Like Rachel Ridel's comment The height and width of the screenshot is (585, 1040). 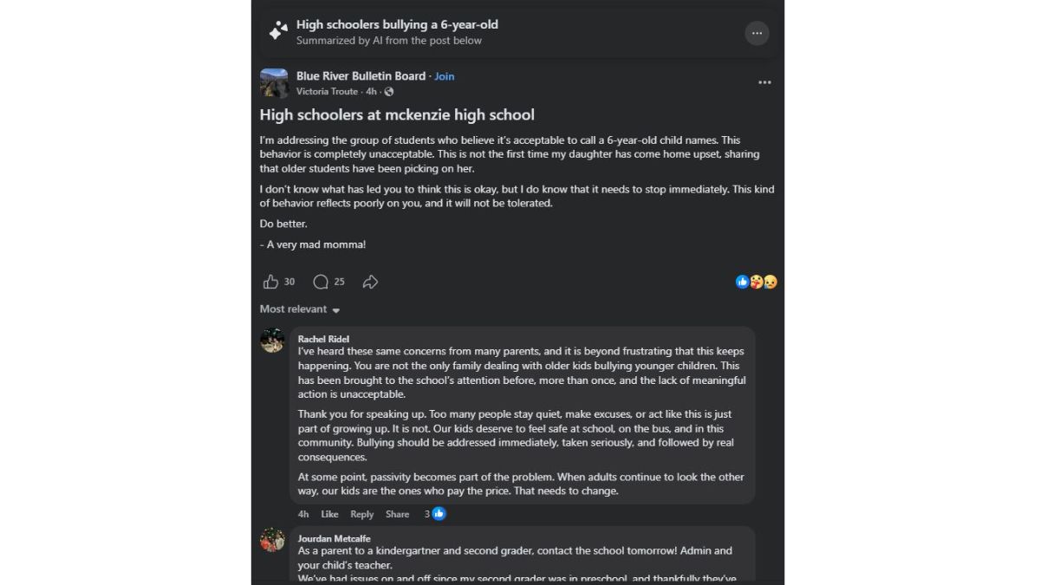pos(329,514)
